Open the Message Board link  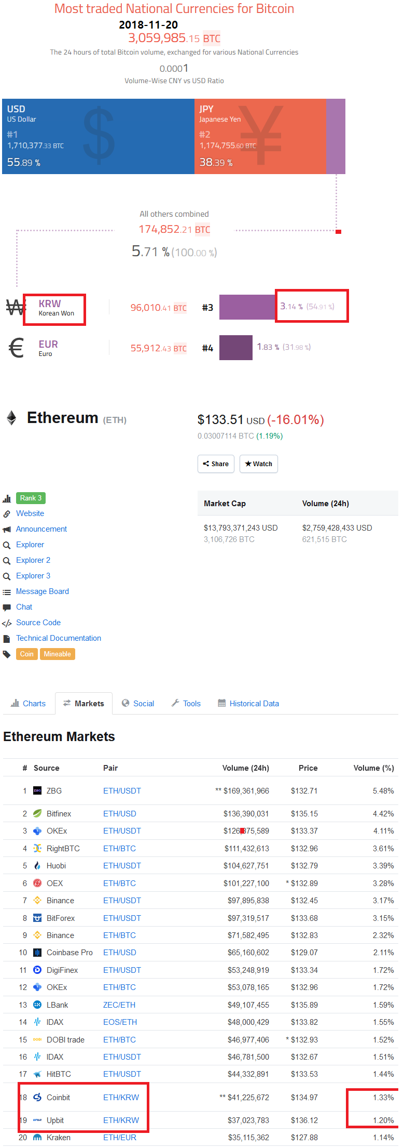tap(43, 591)
